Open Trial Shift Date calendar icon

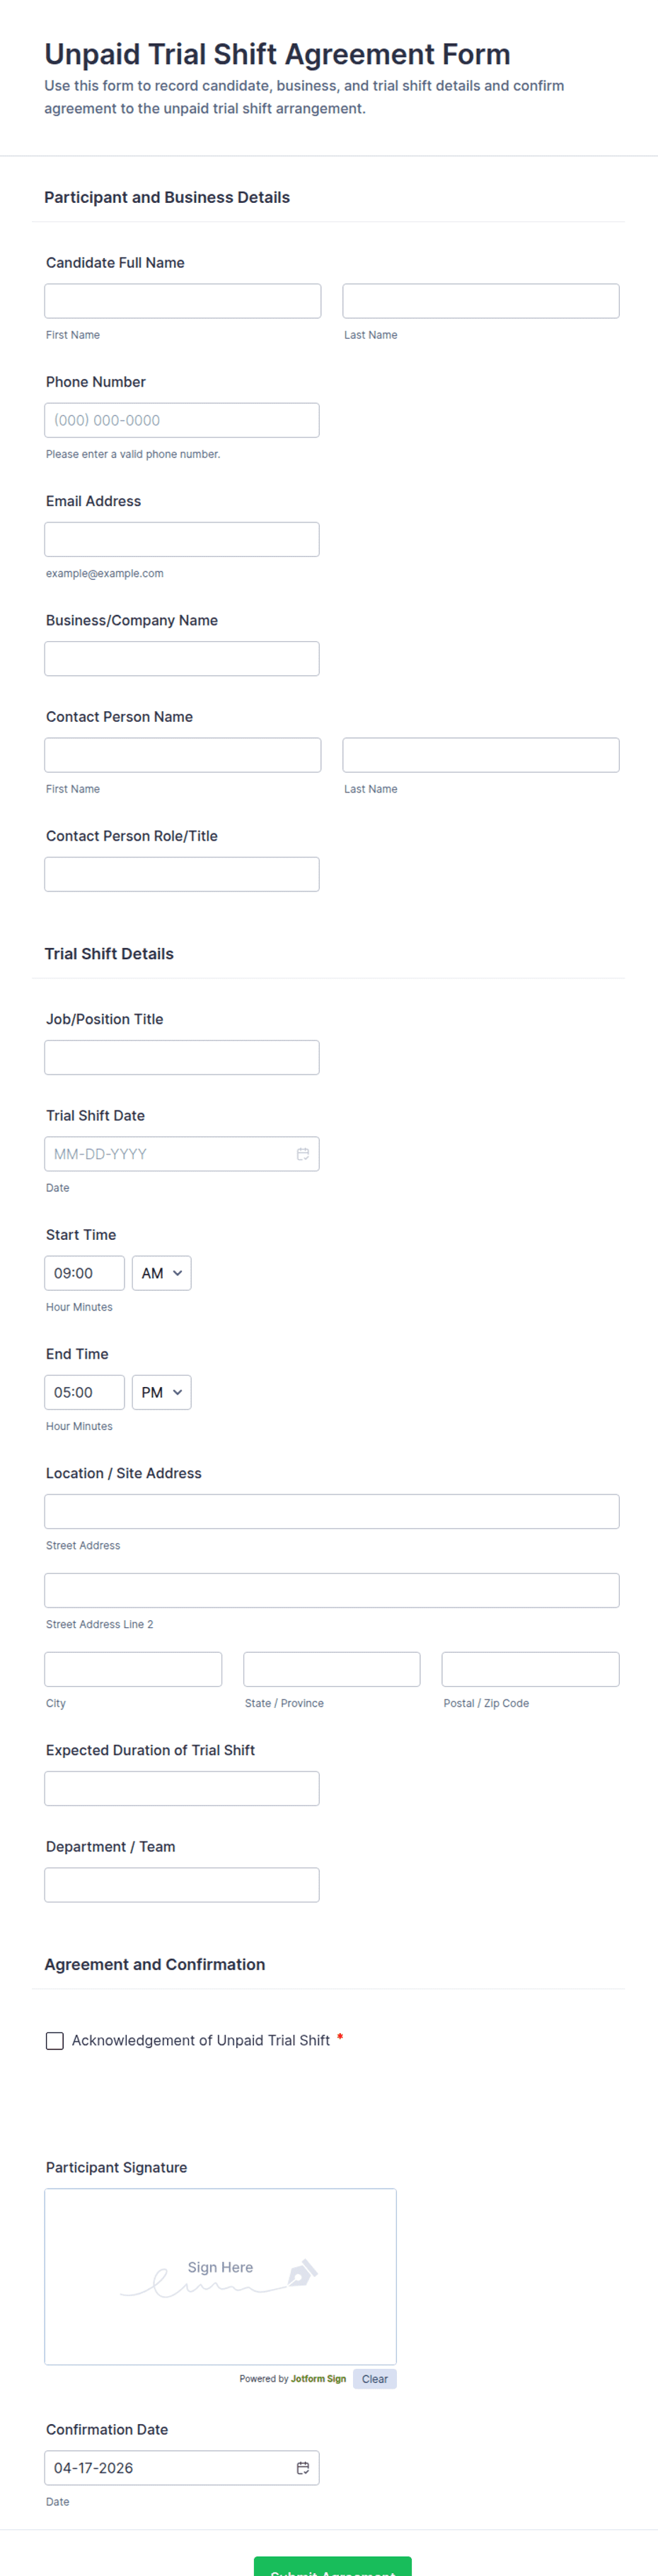302,1154
